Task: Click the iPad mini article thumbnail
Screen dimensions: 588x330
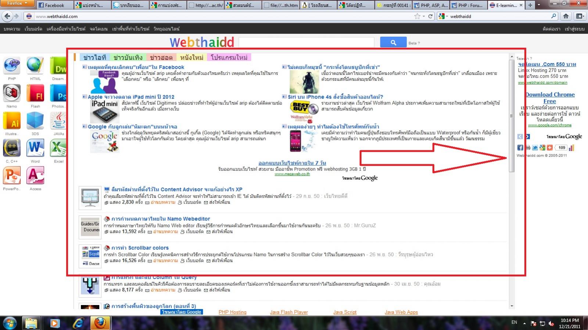Action: pyautogui.click(x=105, y=111)
